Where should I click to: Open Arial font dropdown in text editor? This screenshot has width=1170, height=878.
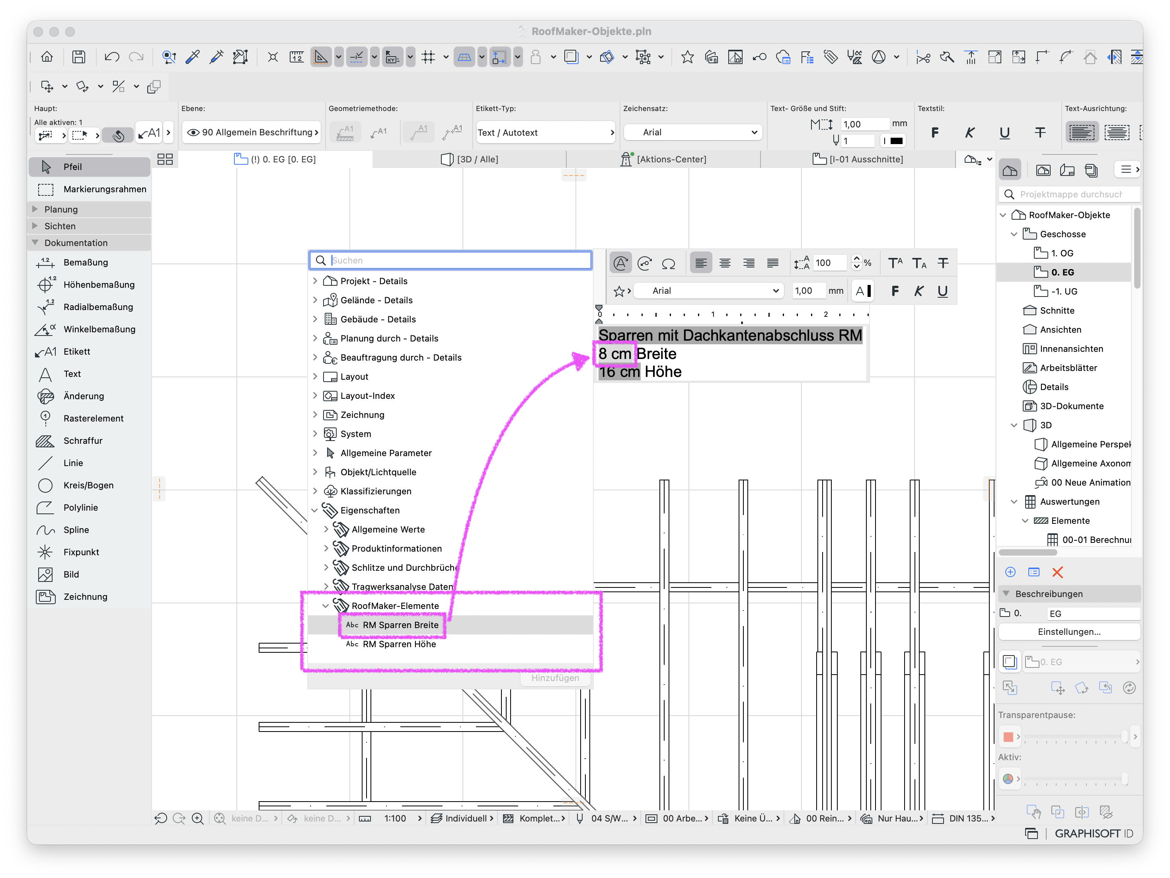tap(708, 291)
